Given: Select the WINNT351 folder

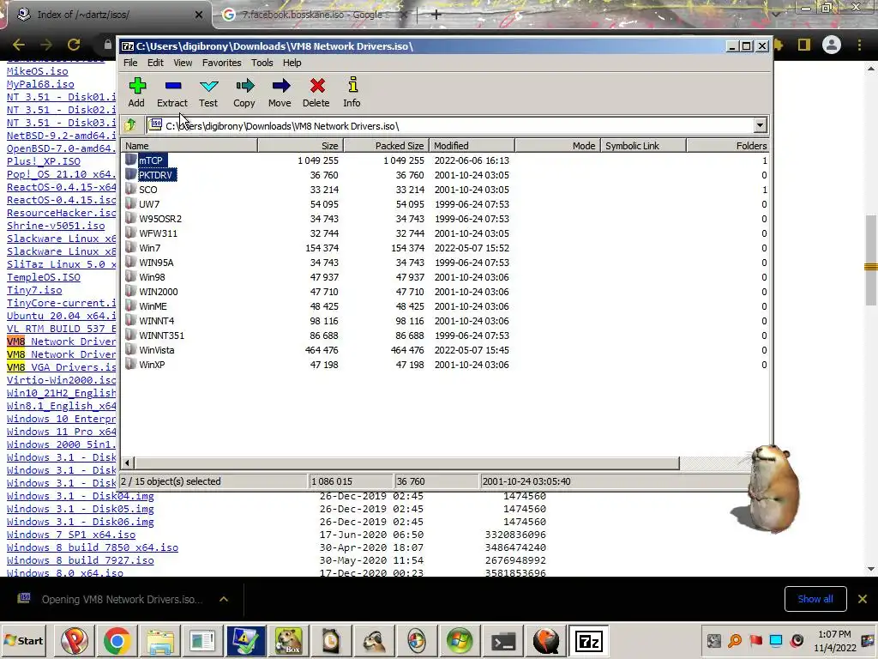Looking at the screenshot, I should 161,336.
